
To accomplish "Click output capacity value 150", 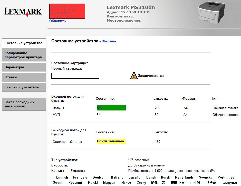I will [157, 142].
